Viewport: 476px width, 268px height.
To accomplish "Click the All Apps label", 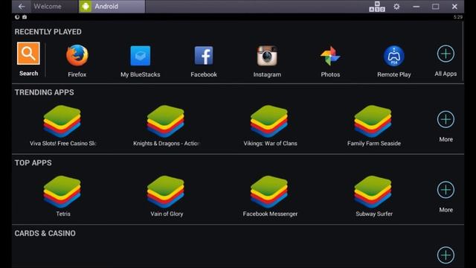I will pos(446,74).
